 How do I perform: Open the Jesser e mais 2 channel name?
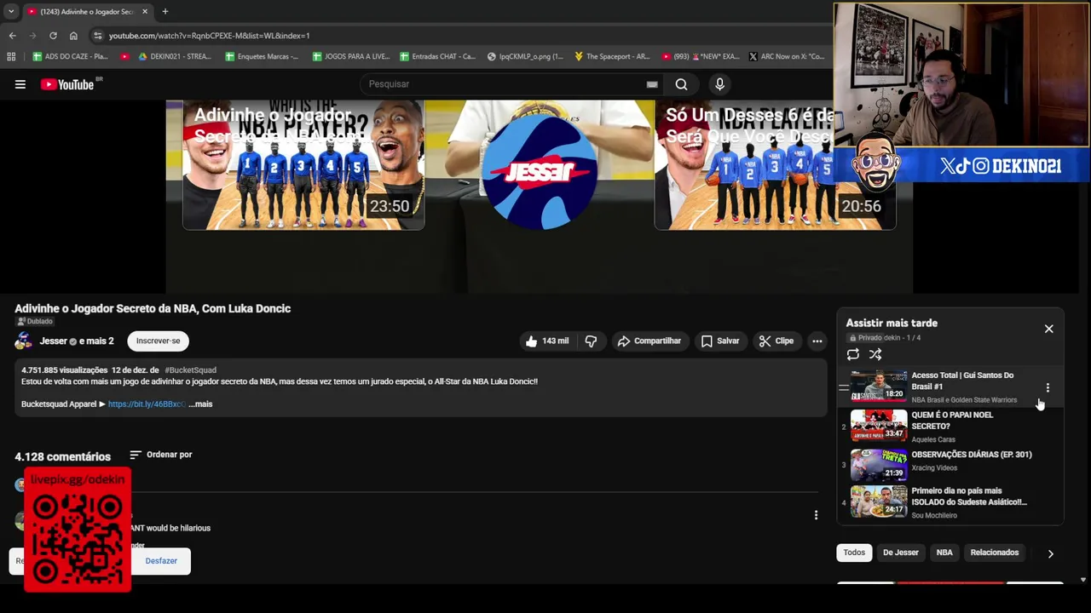pos(76,341)
